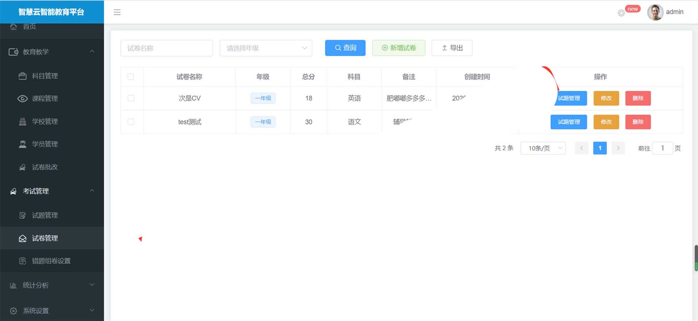
Task: Click the green 新增试卷 button
Action: 398,48
